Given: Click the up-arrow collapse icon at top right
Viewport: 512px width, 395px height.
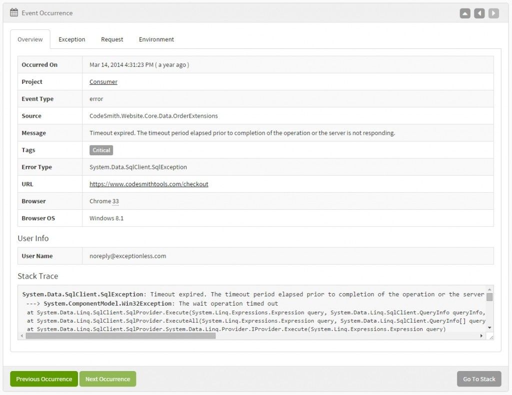Looking at the screenshot, I should [x=464, y=13].
